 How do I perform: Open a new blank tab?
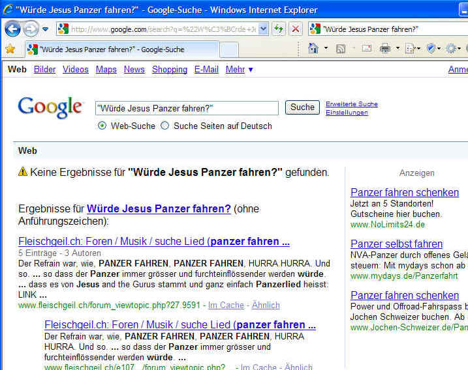coord(229,50)
